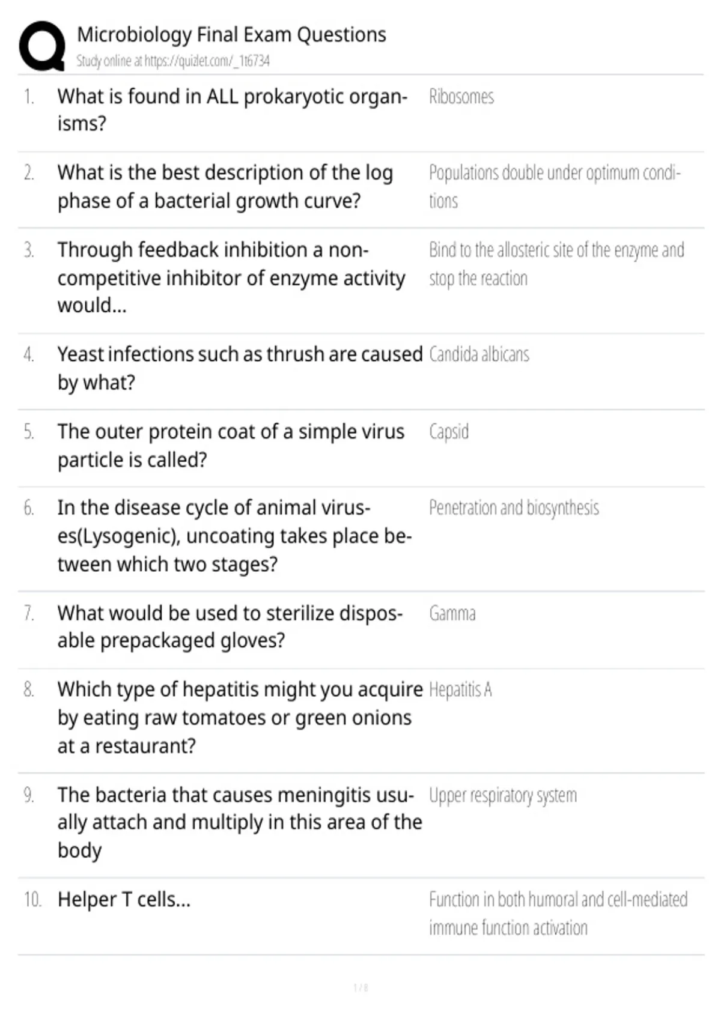Click the feedback inhibition question text
Screen dimensions: 721x1021
[231, 277]
